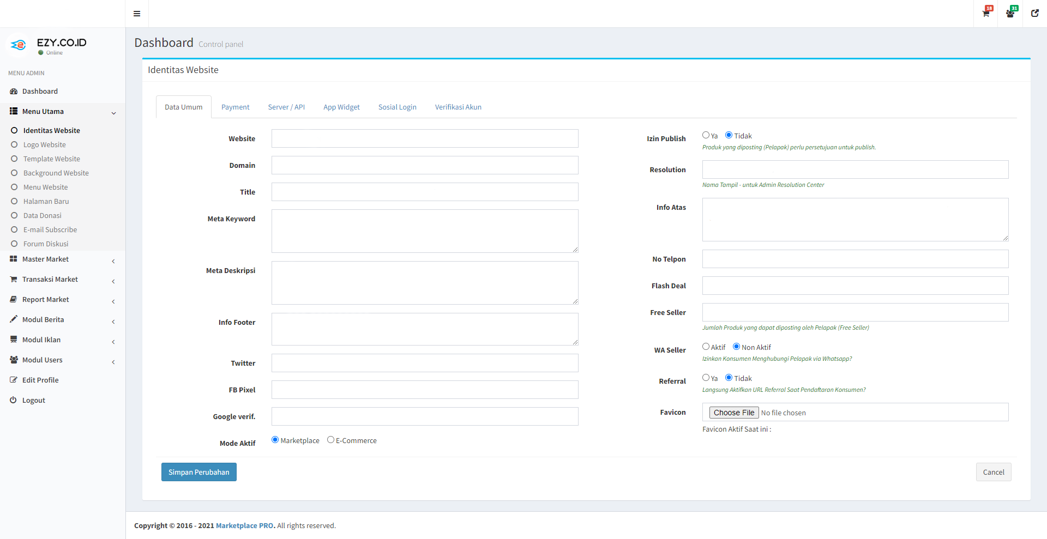Switch to the Data Umum tab

point(184,107)
